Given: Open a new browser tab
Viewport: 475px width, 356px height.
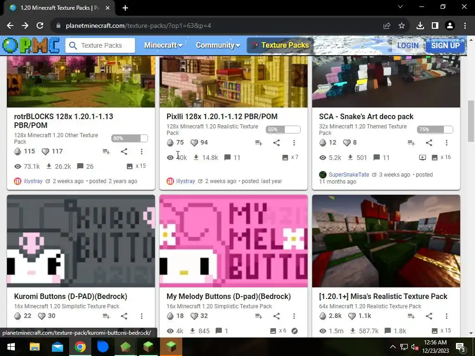Looking at the screenshot, I should point(125,8).
